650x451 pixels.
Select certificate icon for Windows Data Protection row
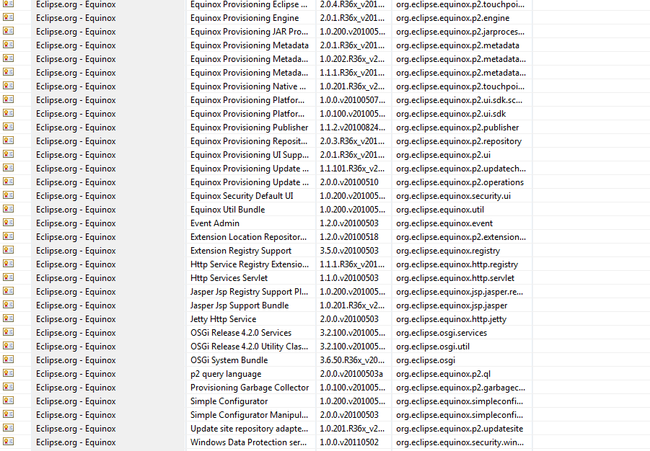click(8, 441)
